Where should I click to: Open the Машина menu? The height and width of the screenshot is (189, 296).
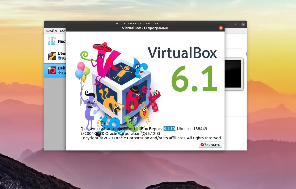(x=63, y=31)
